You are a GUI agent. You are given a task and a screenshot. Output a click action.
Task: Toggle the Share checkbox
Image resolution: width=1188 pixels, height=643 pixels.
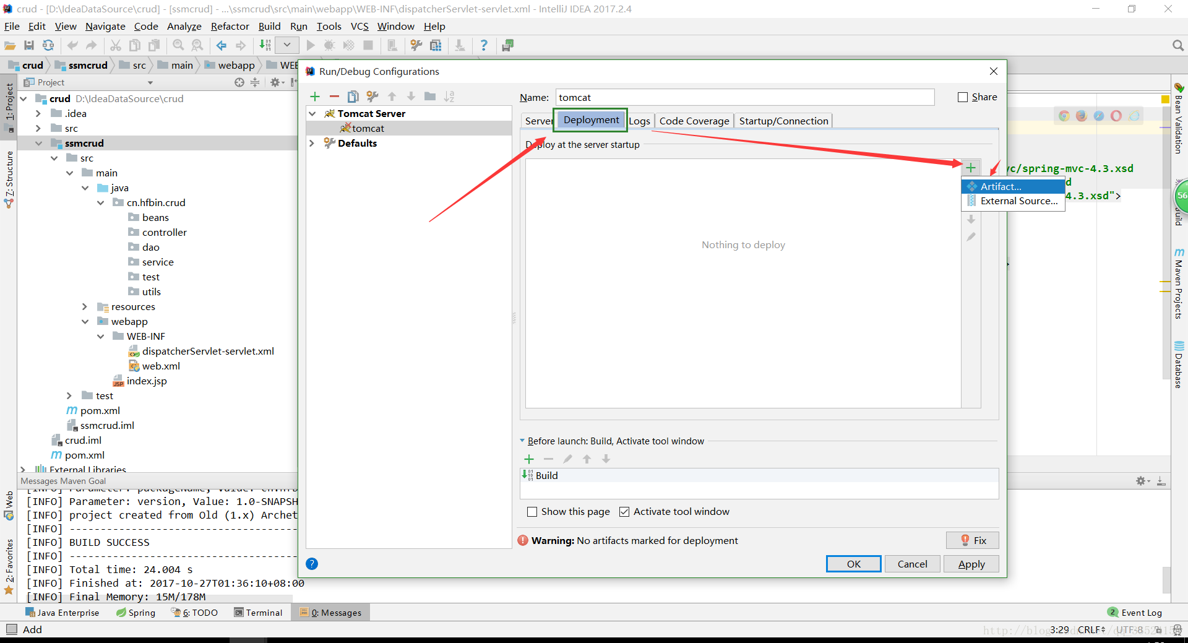click(963, 97)
